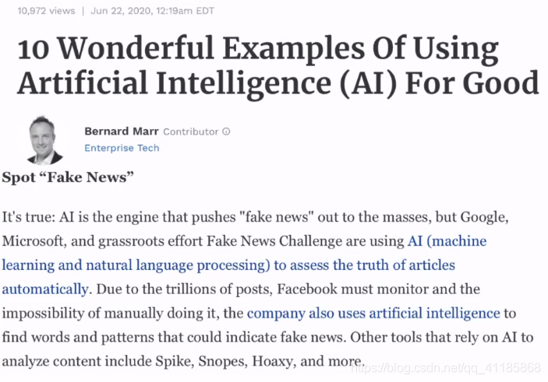Open the Bernard Marr author name link
The height and width of the screenshot is (382, 548).
[121, 131]
